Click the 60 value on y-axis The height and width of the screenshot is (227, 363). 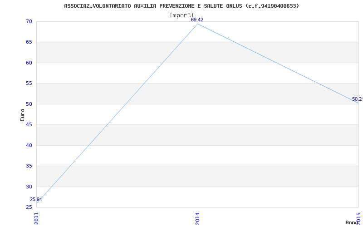pos(29,63)
